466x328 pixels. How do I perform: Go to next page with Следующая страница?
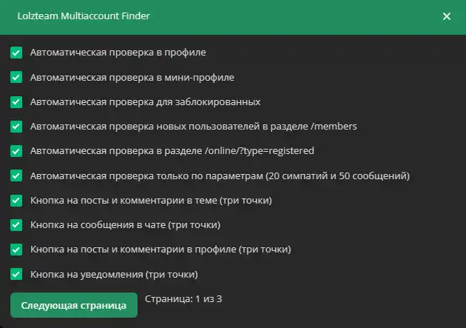coord(74,305)
